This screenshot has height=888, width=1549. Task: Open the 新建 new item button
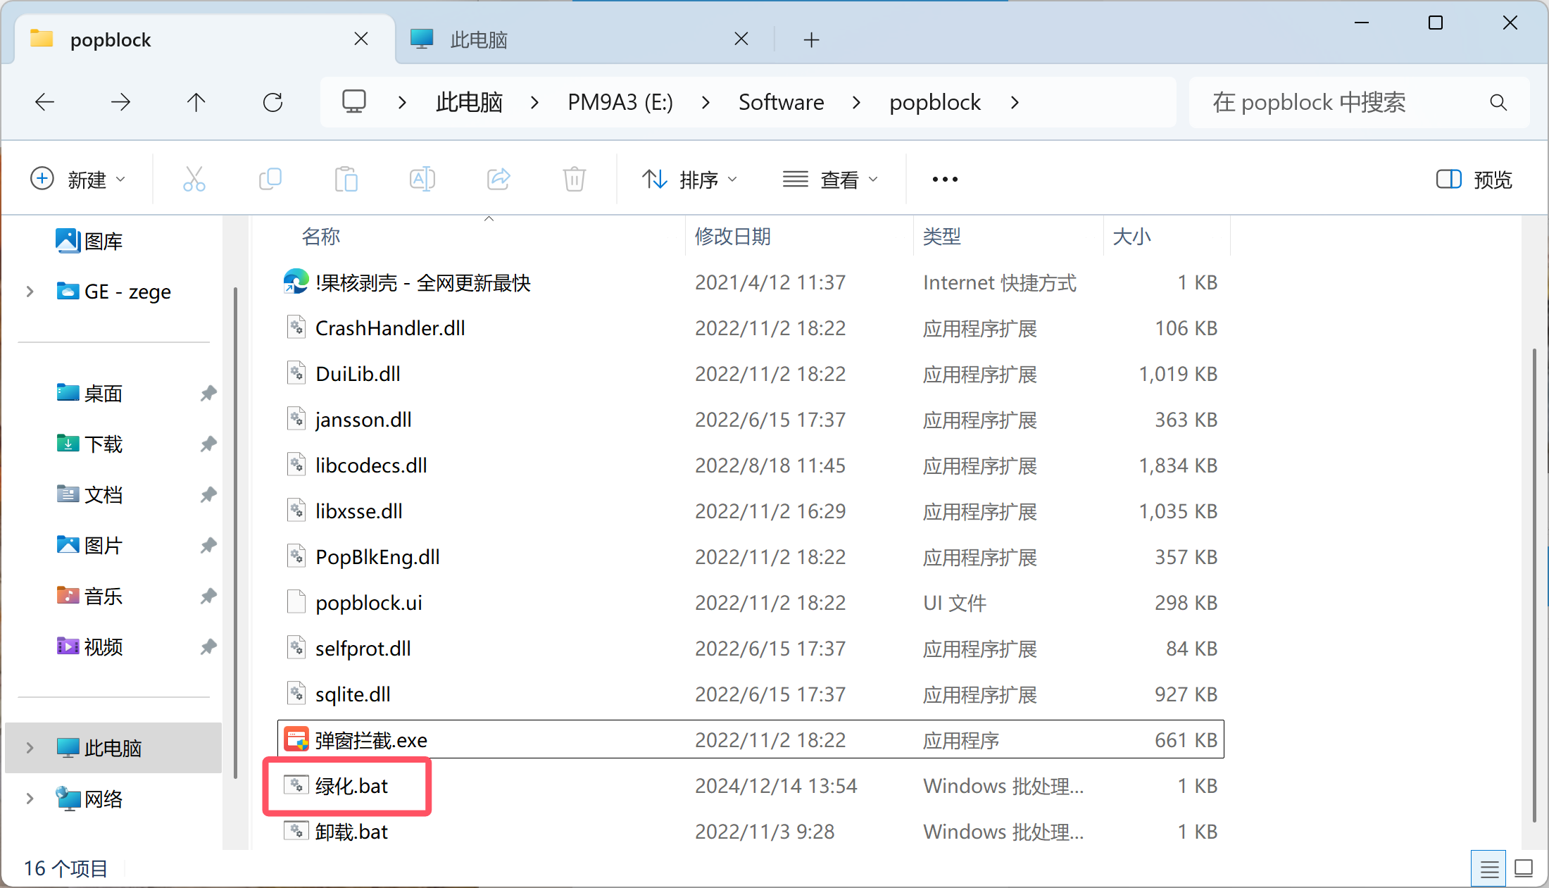pyautogui.click(x=77, y=180)
